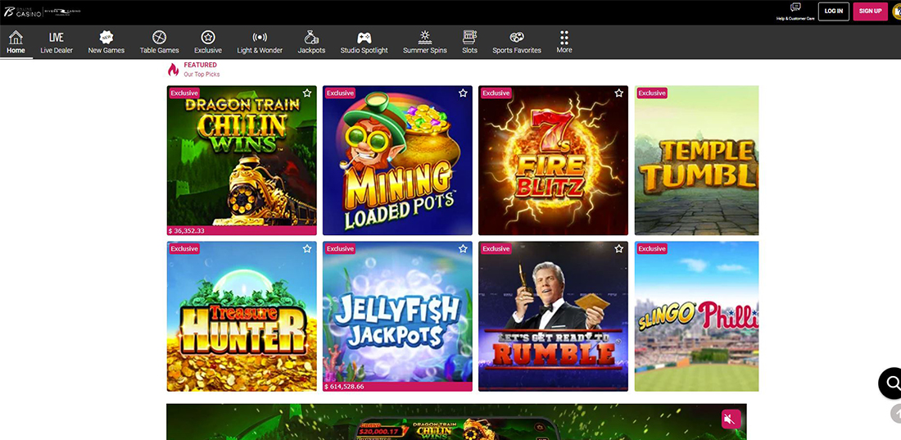Viewport: 901px width, 440px height.
Task: Click the Featured flame icon
Action: (x=173, y=70)
